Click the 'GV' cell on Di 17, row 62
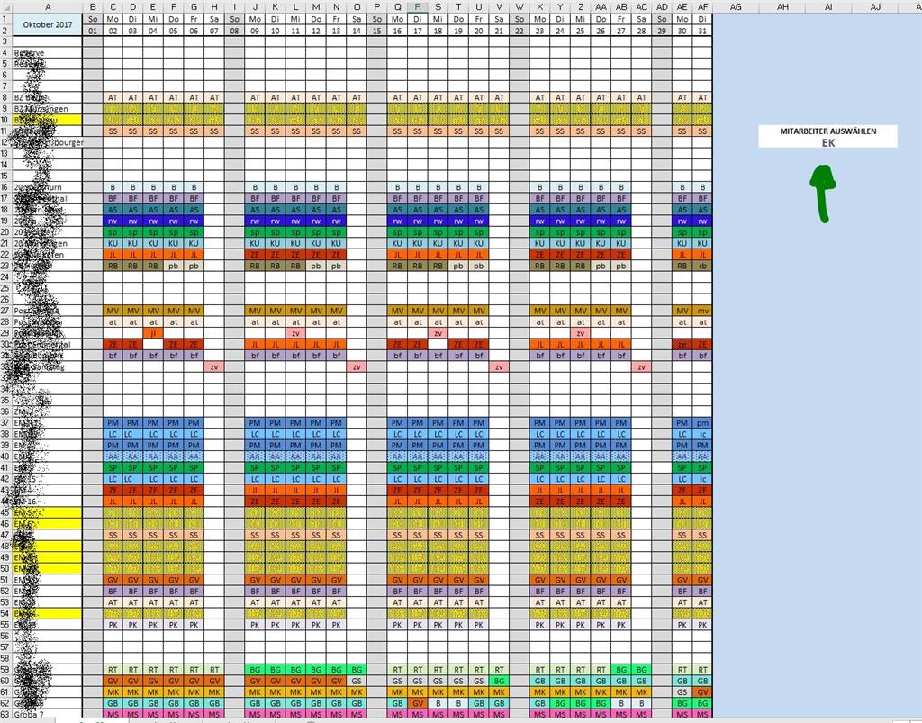The image size is (922, 723). point(418,703)
